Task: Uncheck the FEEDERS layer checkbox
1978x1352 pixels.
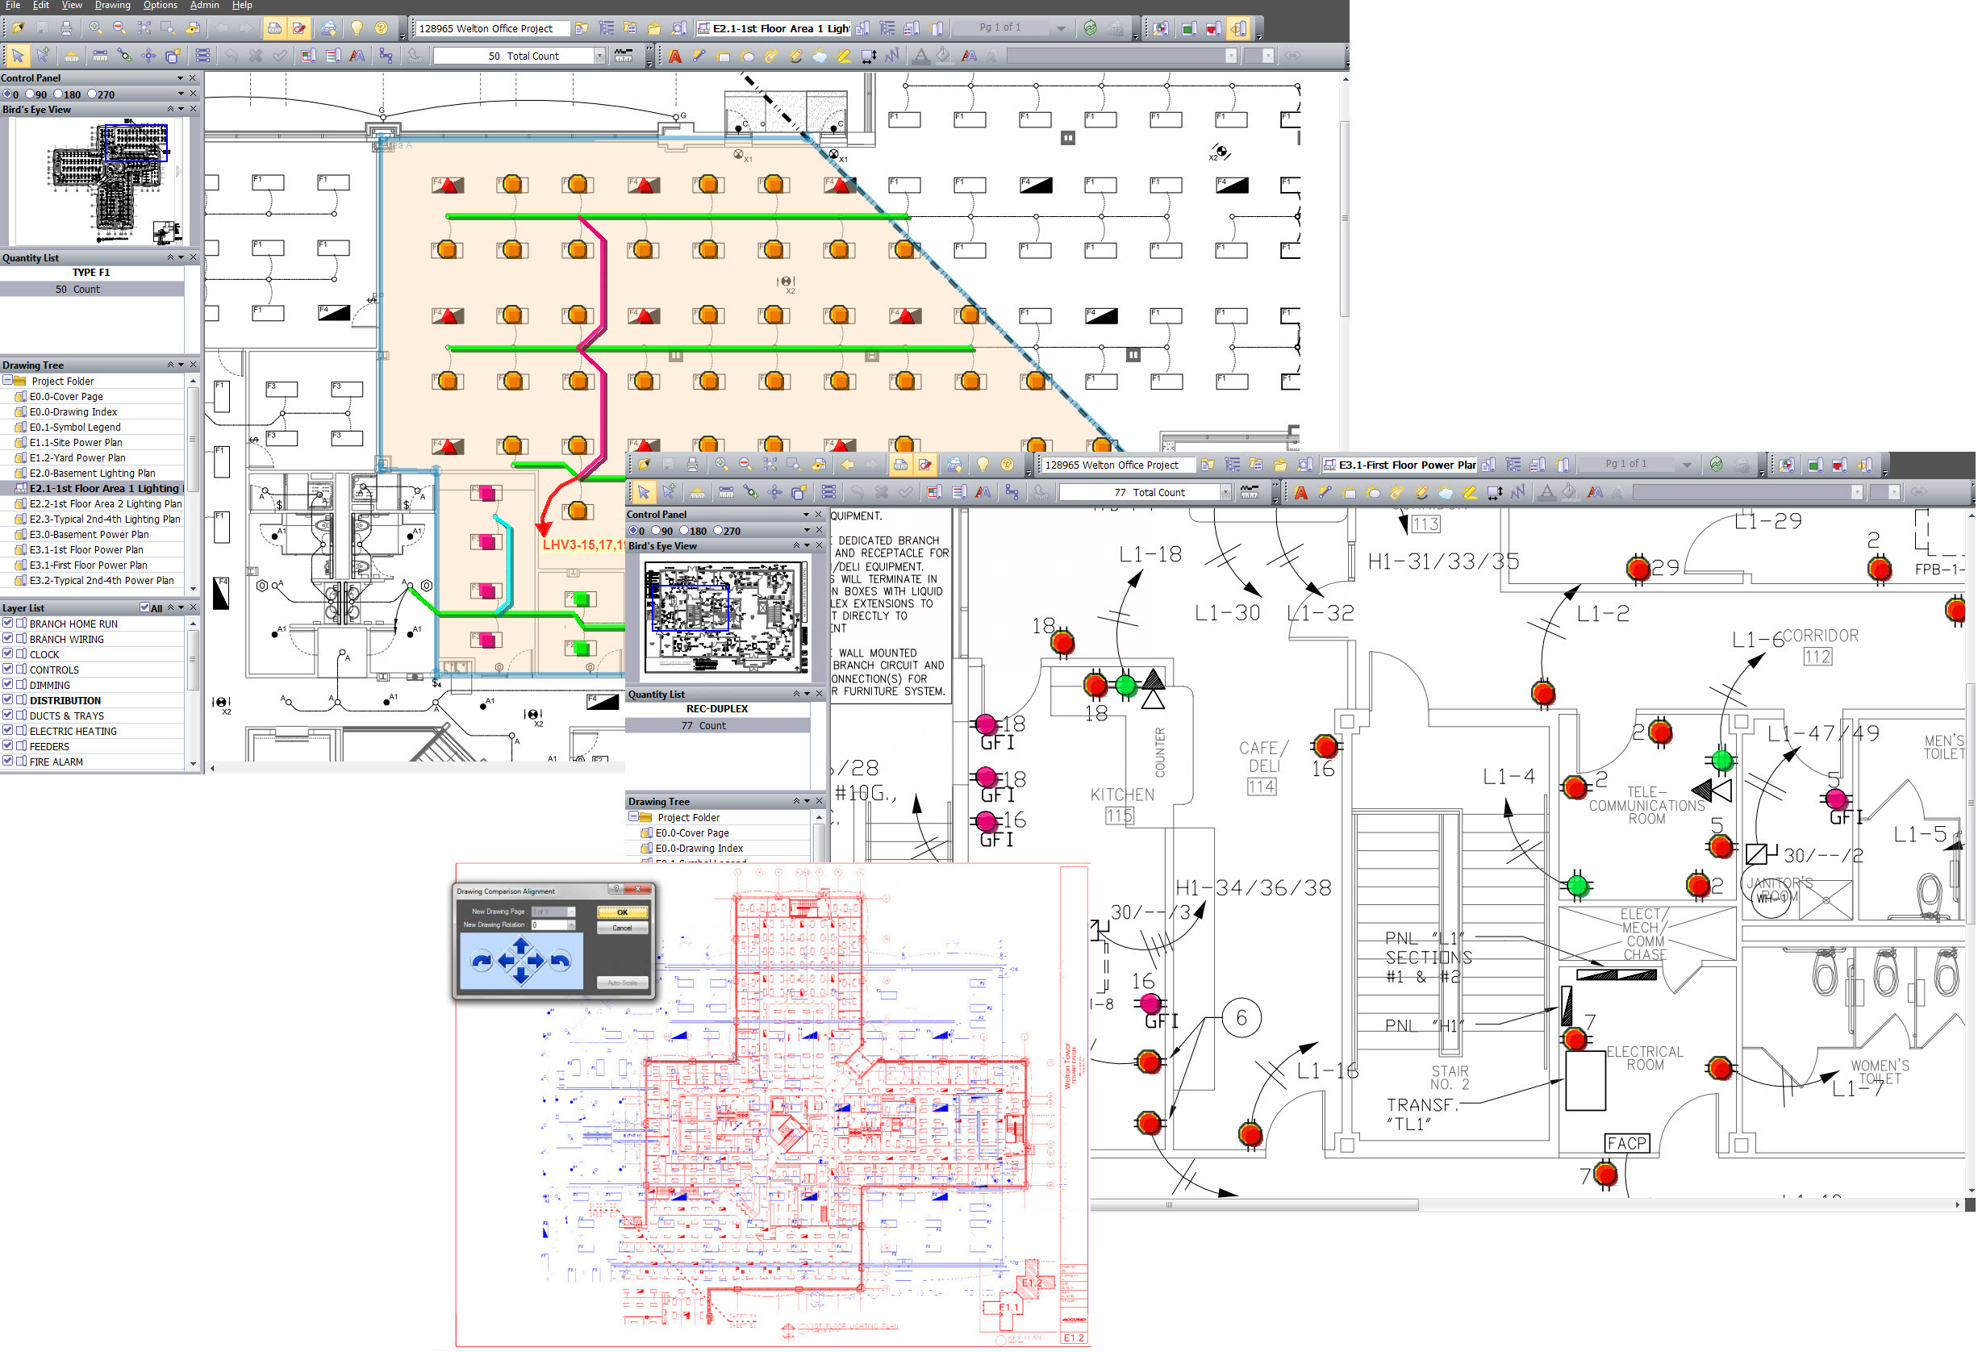Action: [7, 746]
